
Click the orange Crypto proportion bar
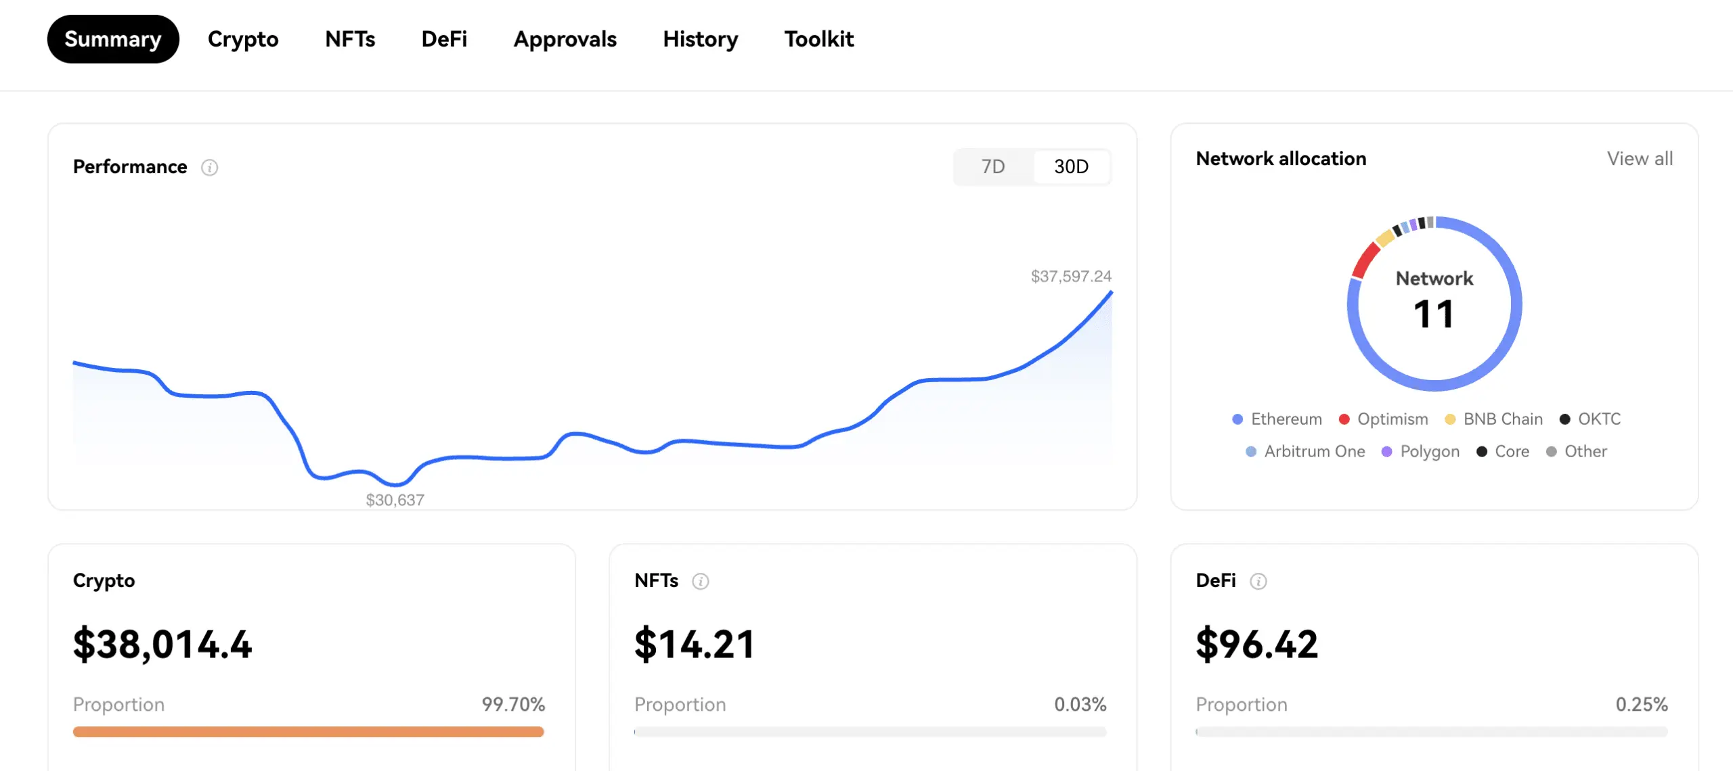click(308, 732)
